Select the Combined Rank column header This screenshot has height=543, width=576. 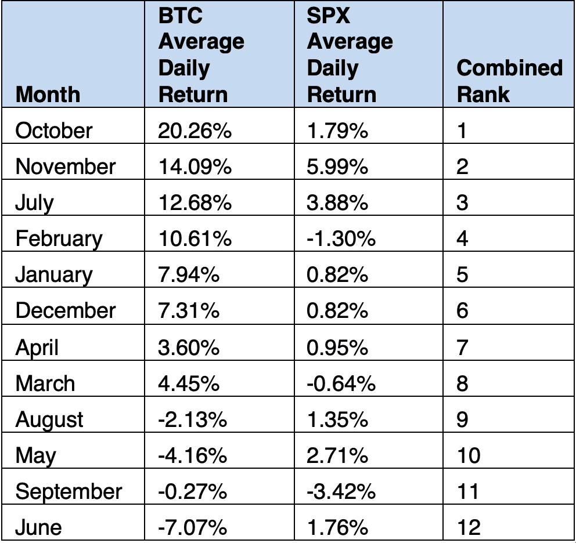pyautogui.click(x=509, y=81)
